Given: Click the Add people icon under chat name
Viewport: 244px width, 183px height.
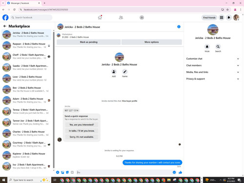Looking at the screenshot, I should point(114,72).
